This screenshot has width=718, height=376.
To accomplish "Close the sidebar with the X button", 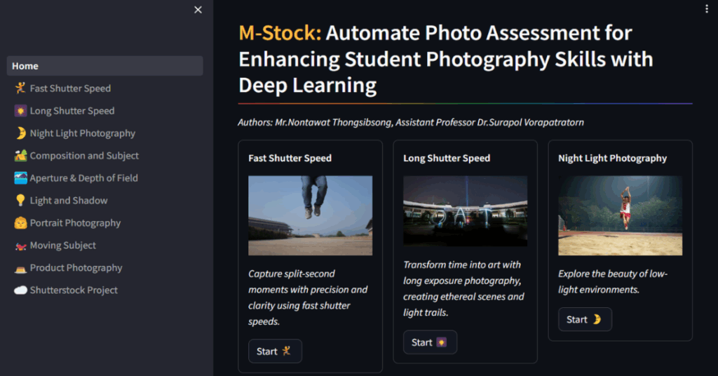I will point(198,10).
